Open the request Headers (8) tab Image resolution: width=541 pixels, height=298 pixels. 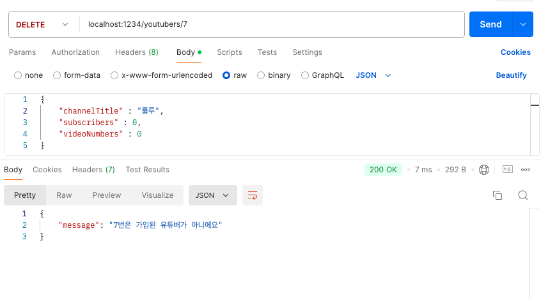[x=137, y=52]
